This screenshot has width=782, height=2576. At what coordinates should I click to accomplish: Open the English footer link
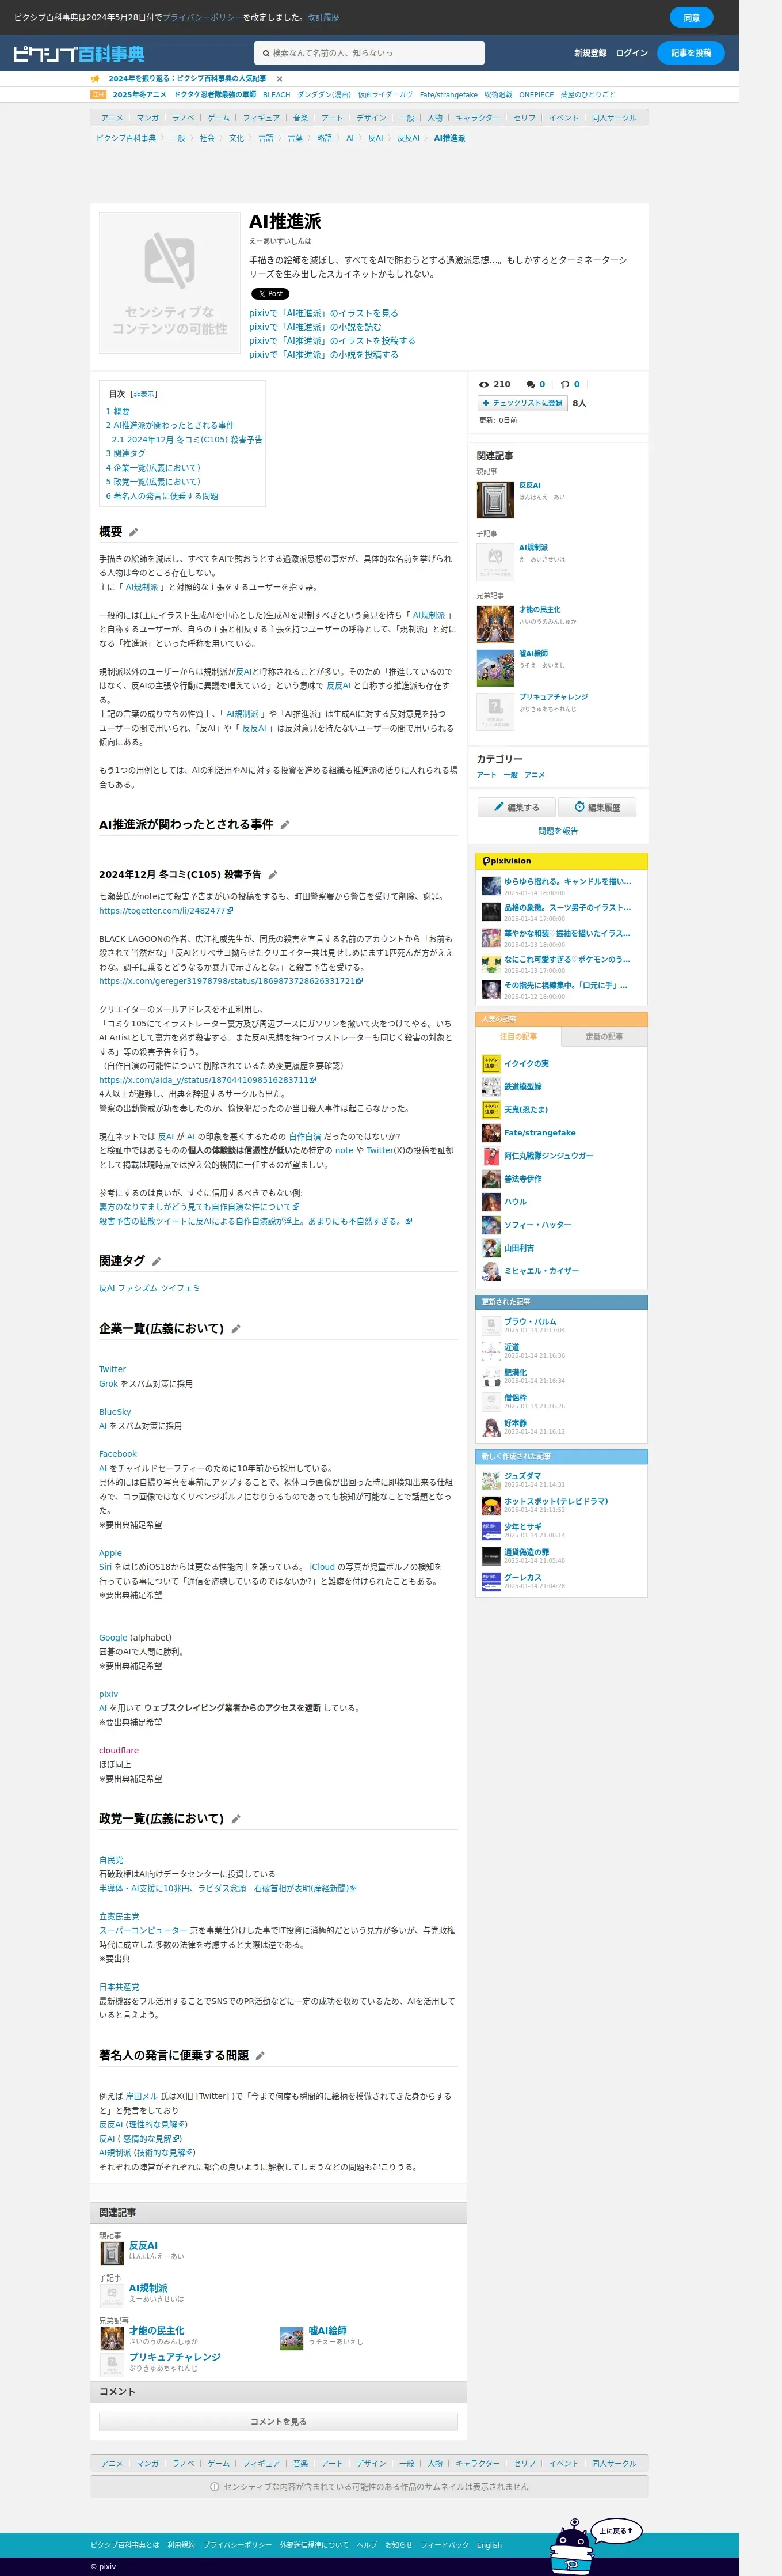point(489,2545)
